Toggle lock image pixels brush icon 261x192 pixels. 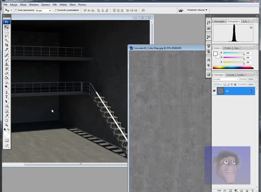coord(228,84)
